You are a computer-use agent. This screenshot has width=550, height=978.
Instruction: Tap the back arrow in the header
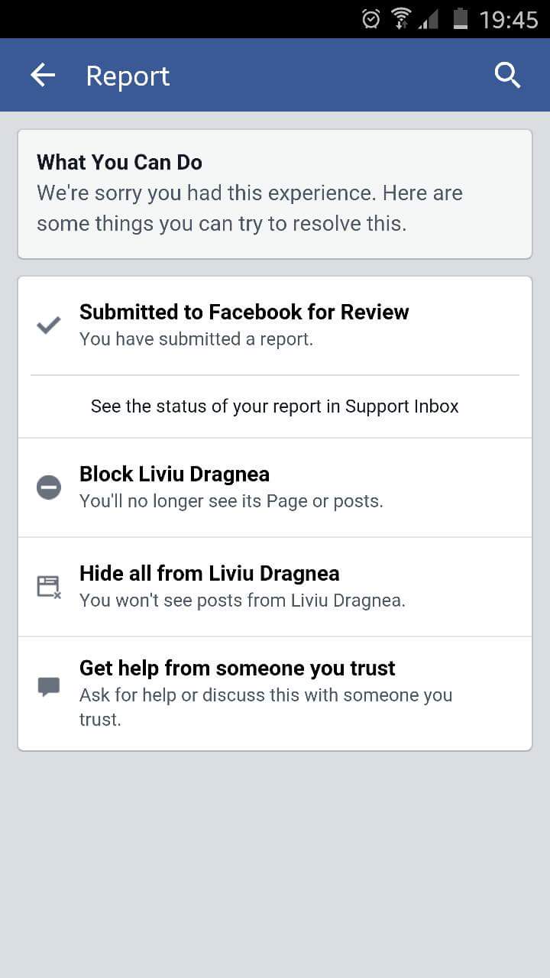(43, 75)
